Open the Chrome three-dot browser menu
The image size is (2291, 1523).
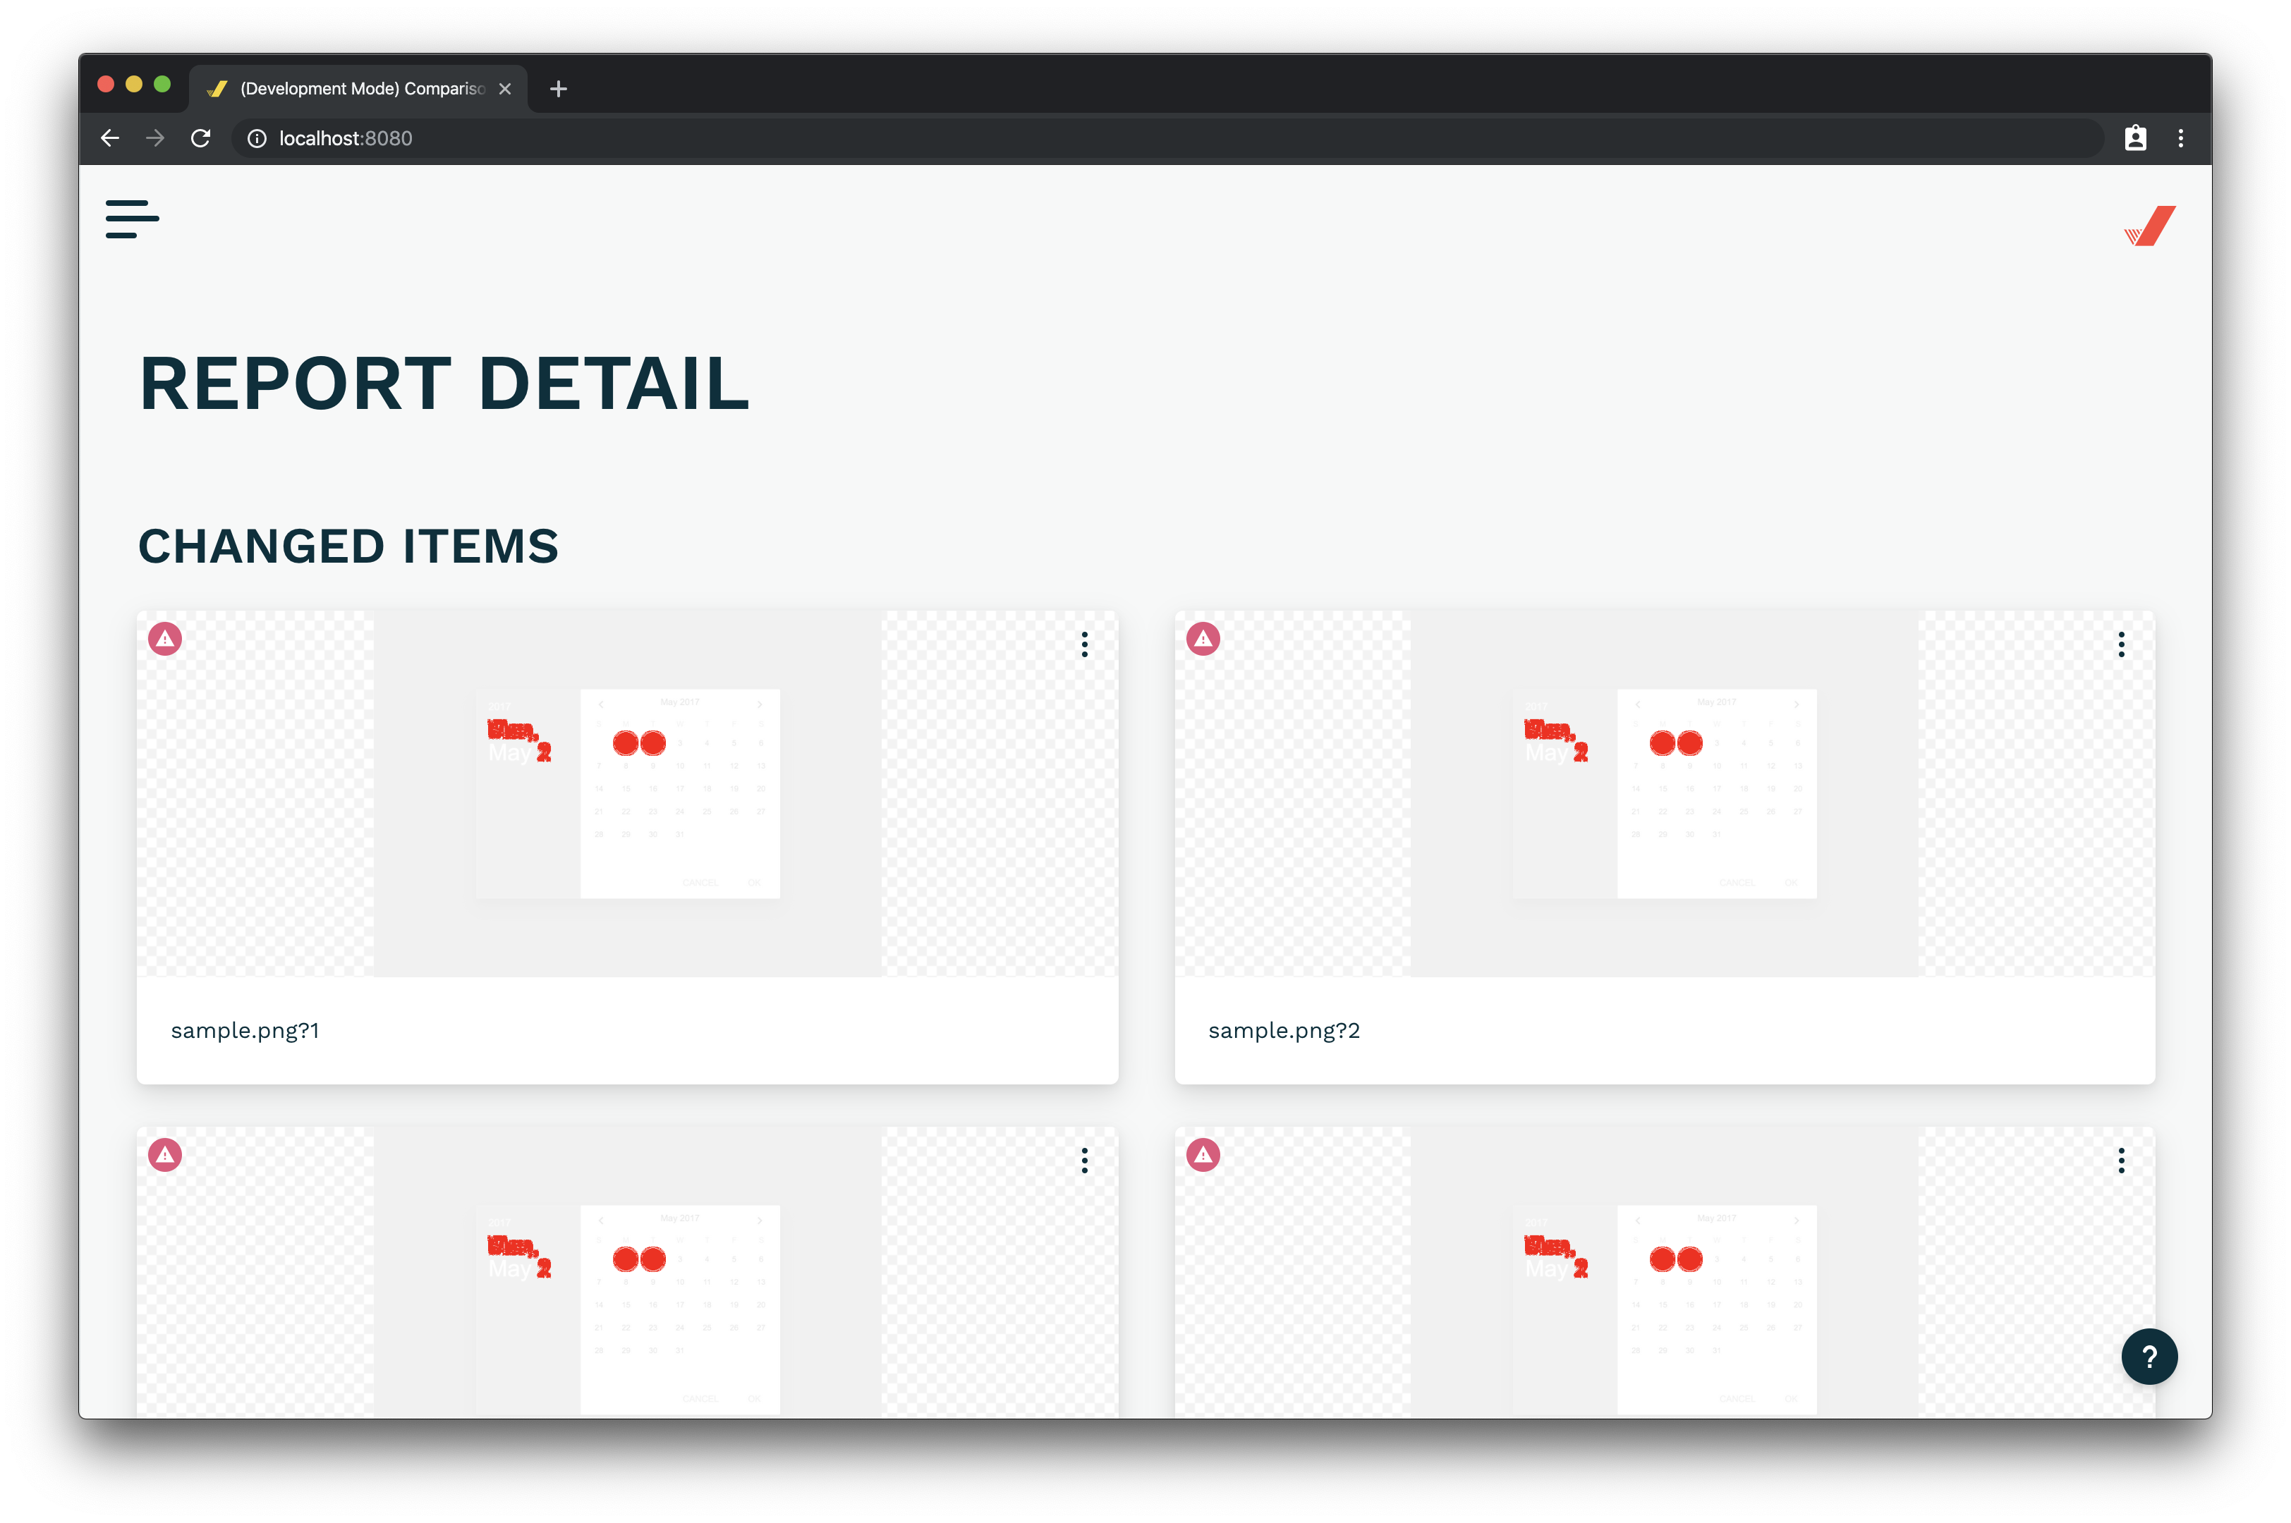click(2180, 139)
